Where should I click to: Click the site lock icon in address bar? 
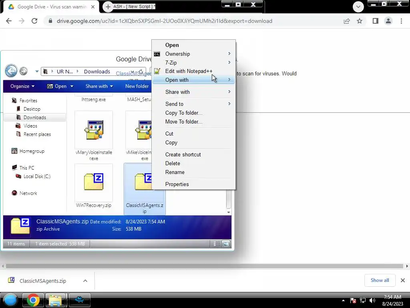(x=50, y=21)
